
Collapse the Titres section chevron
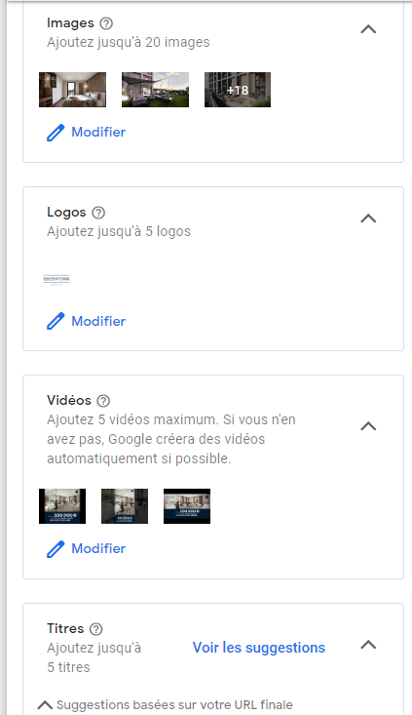coord(368,645)
